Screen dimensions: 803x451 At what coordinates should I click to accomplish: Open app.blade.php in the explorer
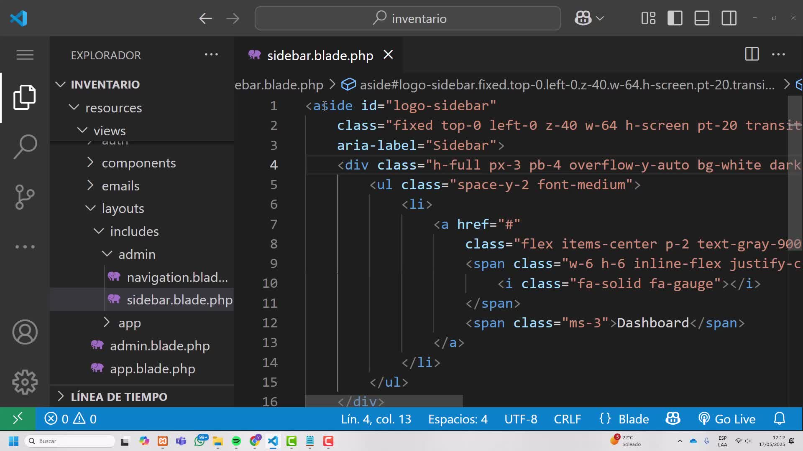(x=152, y=369)
